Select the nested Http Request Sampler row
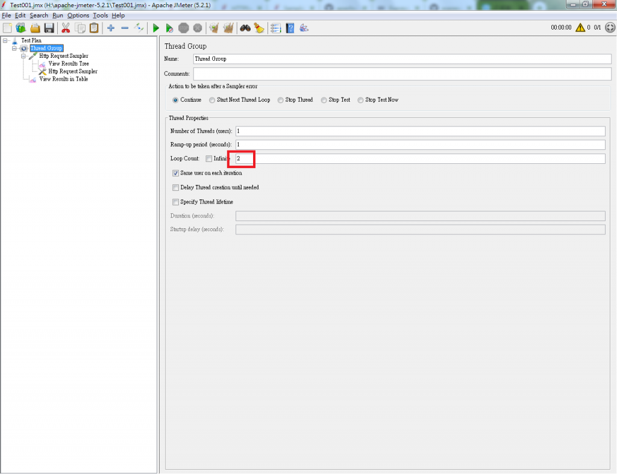Image resolution: width=617 pixels, height=474 pixels. pos(73,71)
